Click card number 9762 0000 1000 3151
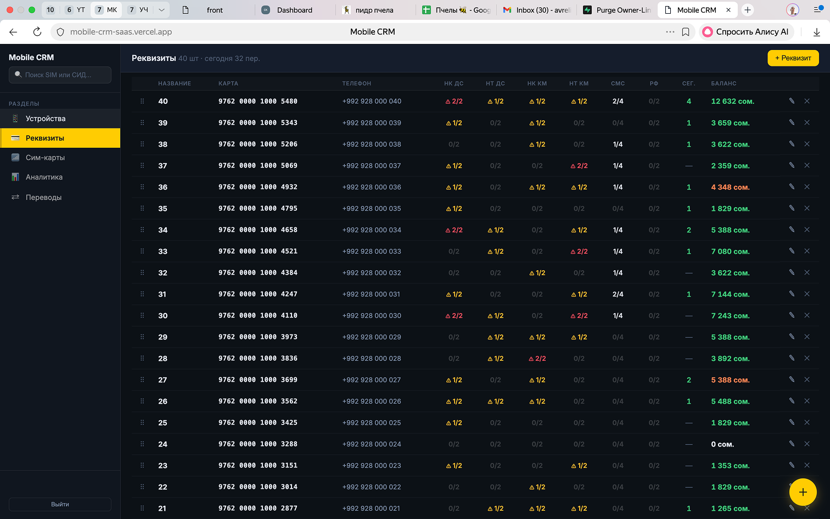 pyautogui.click(x=258, y=466)
